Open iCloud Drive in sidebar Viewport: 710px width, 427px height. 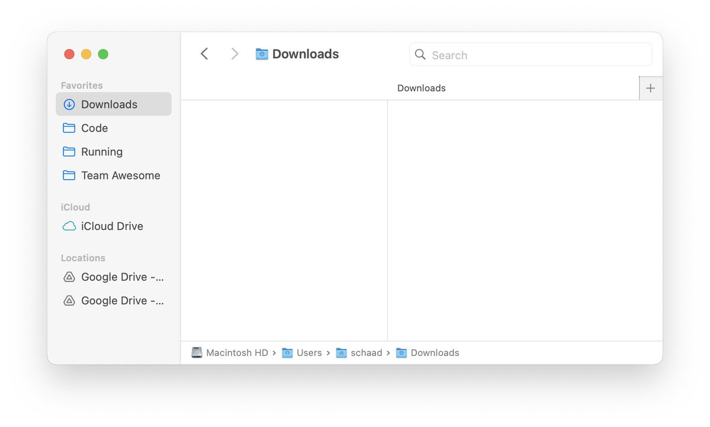(x=114, y=226)
